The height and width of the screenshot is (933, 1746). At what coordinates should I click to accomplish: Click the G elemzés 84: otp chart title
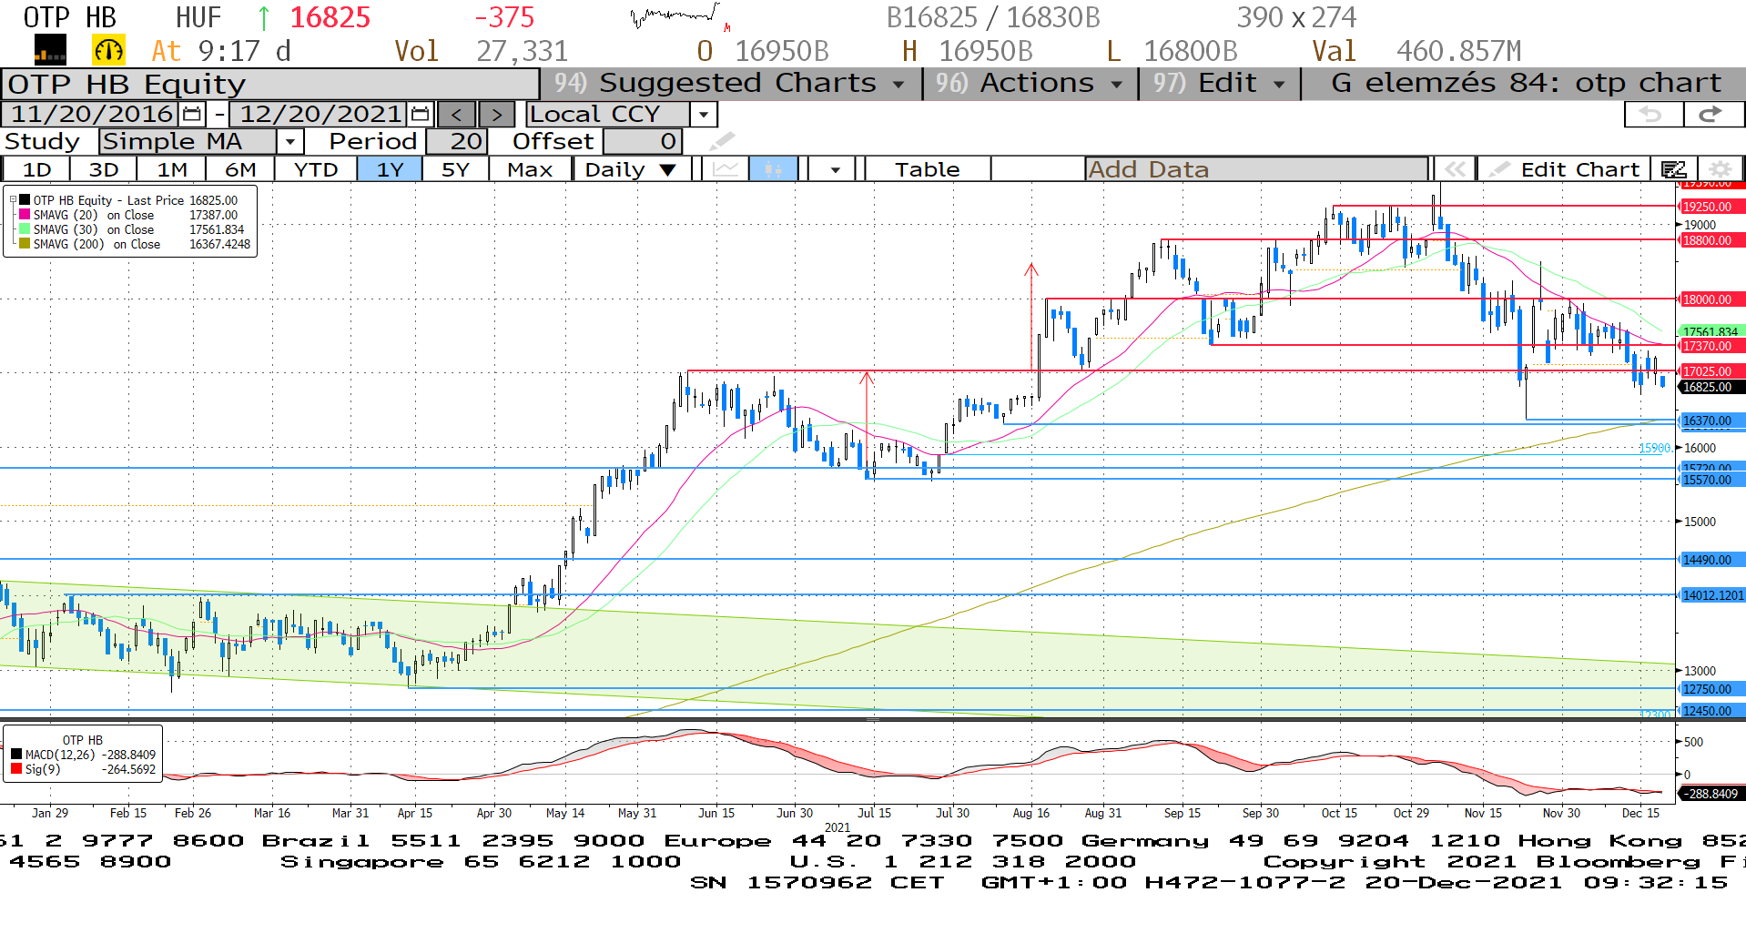tap(1526, 83)
